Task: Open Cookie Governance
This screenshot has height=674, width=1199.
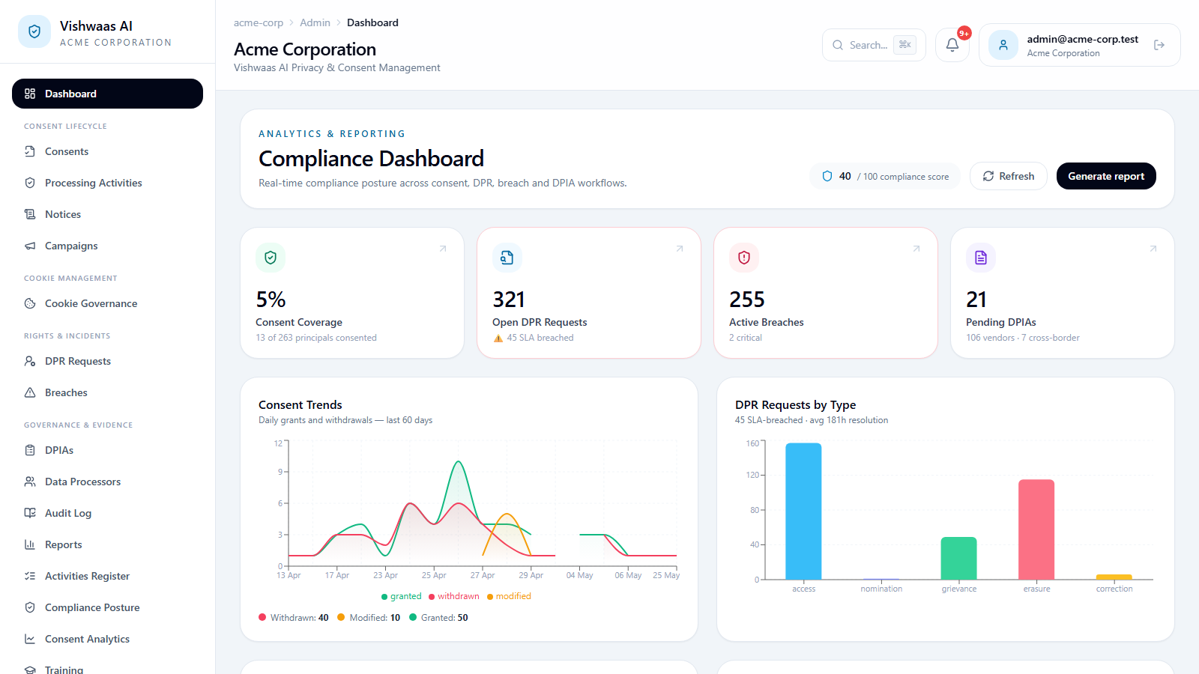Action: 107,303
